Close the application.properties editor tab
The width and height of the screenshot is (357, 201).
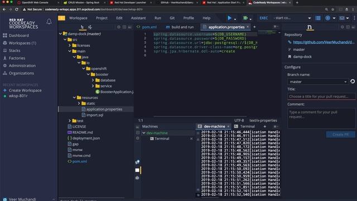click(248, 27)
